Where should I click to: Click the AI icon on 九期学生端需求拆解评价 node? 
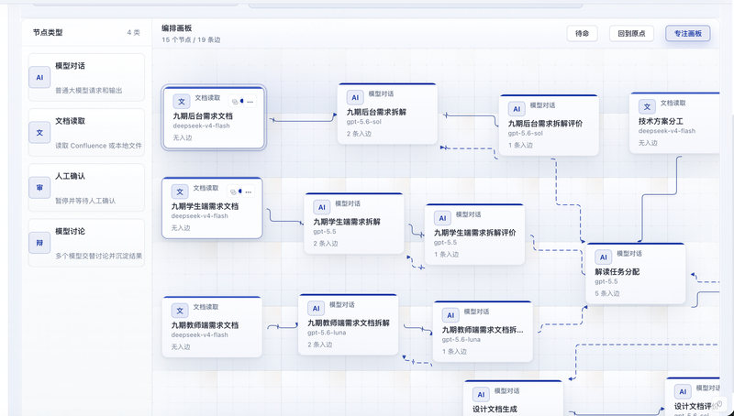click(x=442, y=218)
